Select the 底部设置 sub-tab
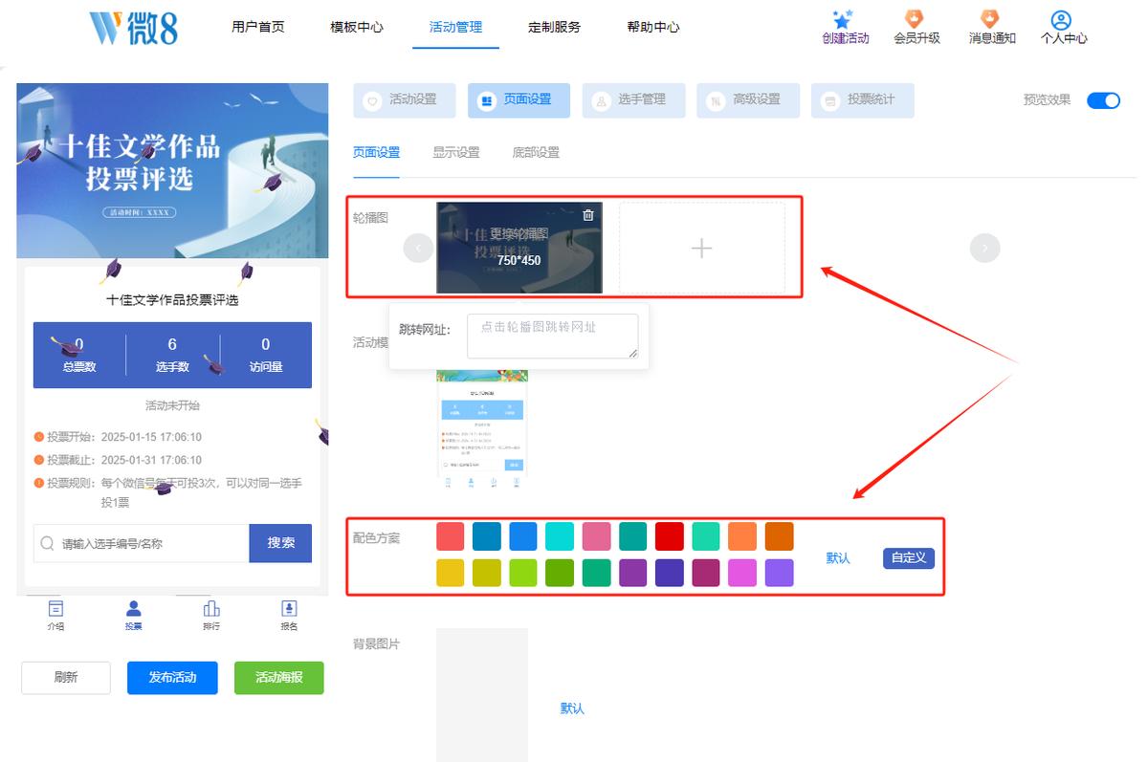The image size is (1148, 762). pos(536,152)
